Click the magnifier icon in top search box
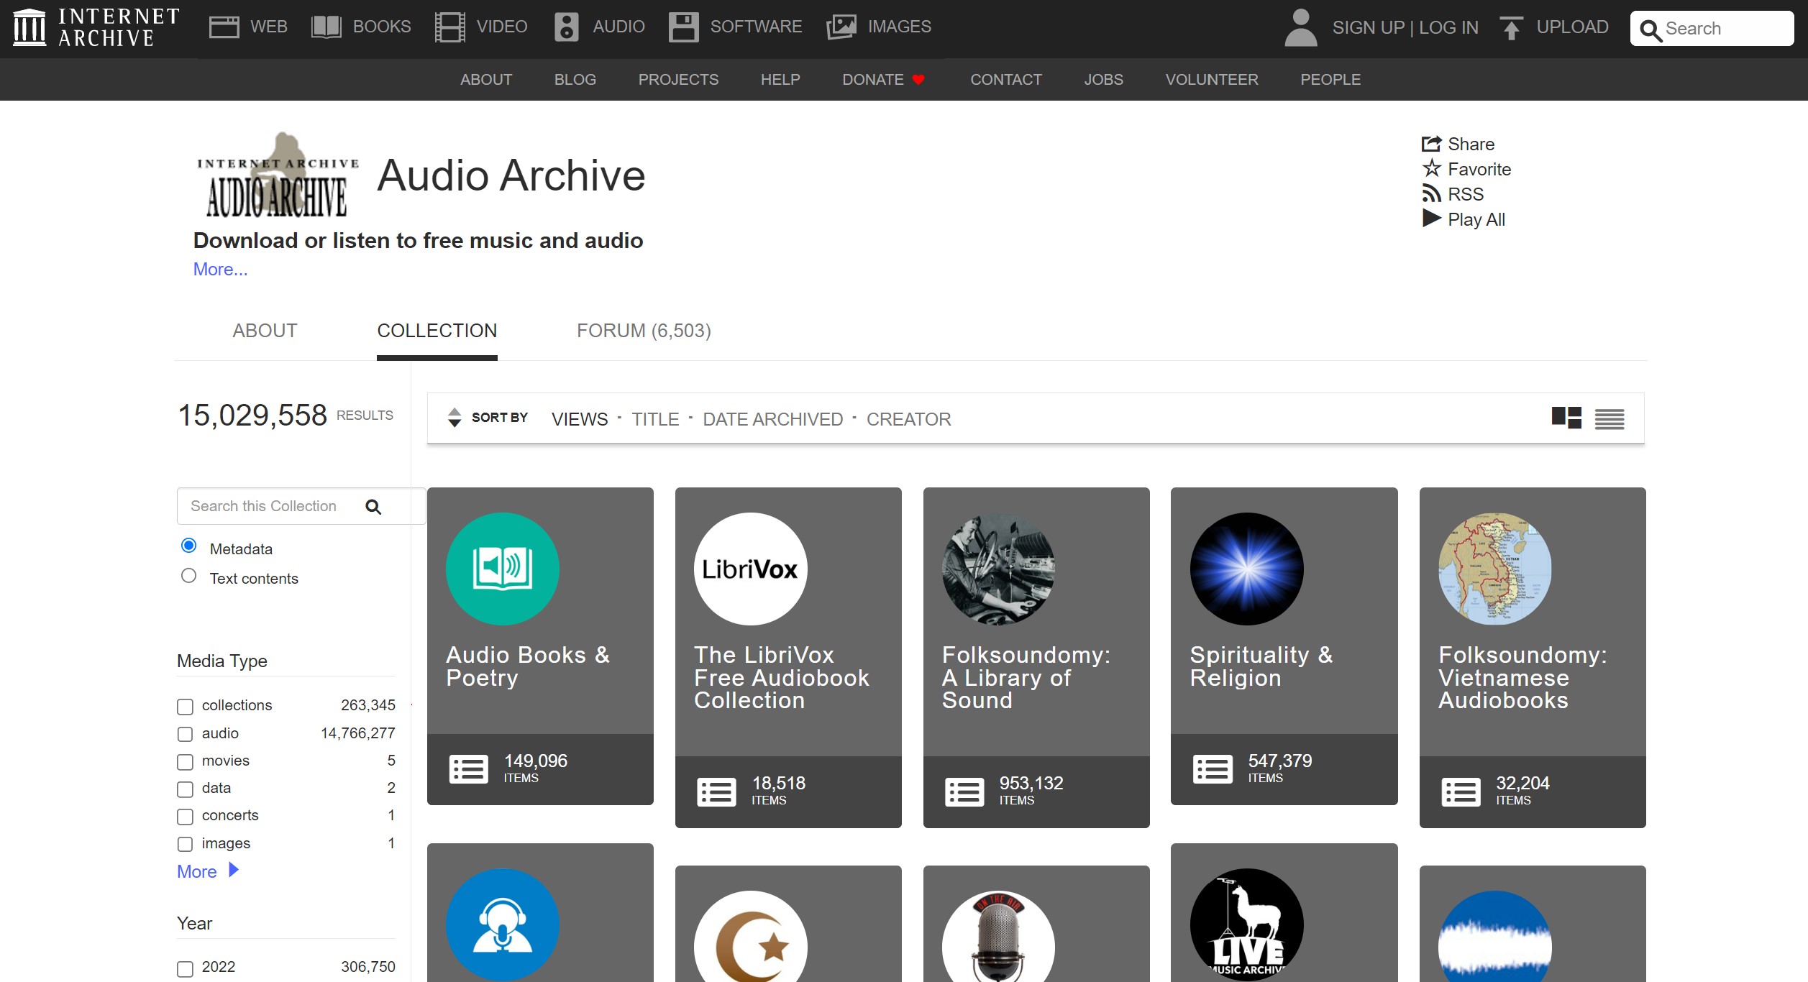This screenshot has height=982, width=1808. 1651,30
